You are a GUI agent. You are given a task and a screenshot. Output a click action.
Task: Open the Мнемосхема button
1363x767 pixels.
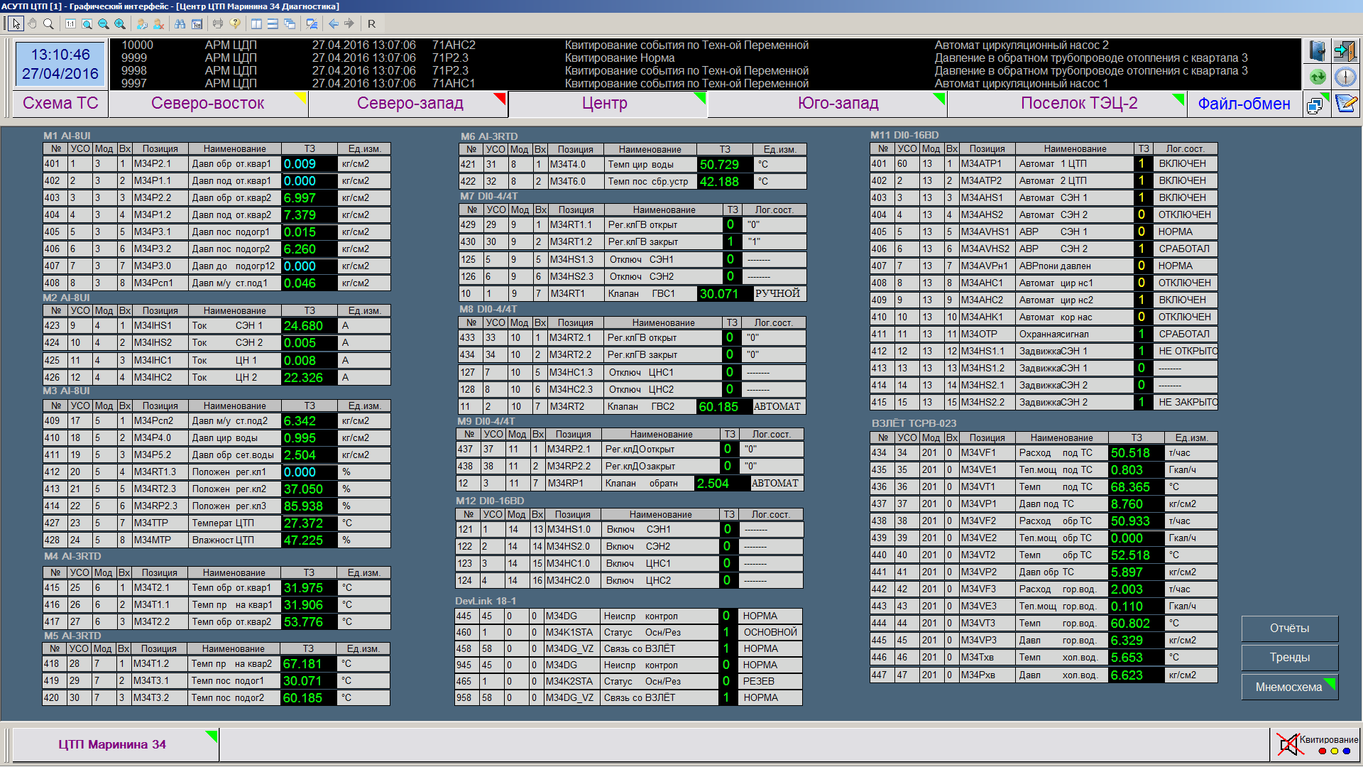tap(1289, 687)
